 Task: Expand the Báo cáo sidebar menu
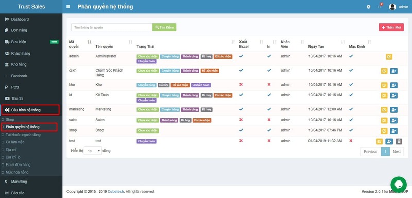tap(31, 193)
